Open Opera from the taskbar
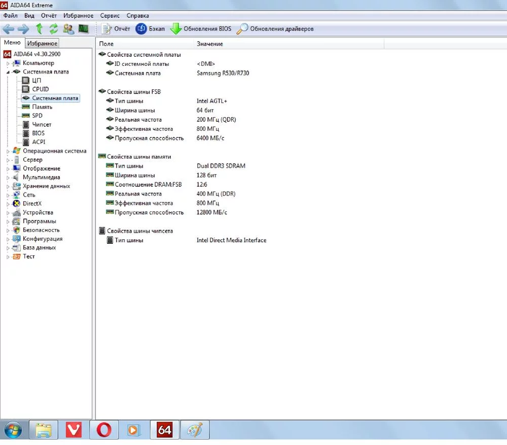This screenshot has height=445, width=507. coord(104,430)
